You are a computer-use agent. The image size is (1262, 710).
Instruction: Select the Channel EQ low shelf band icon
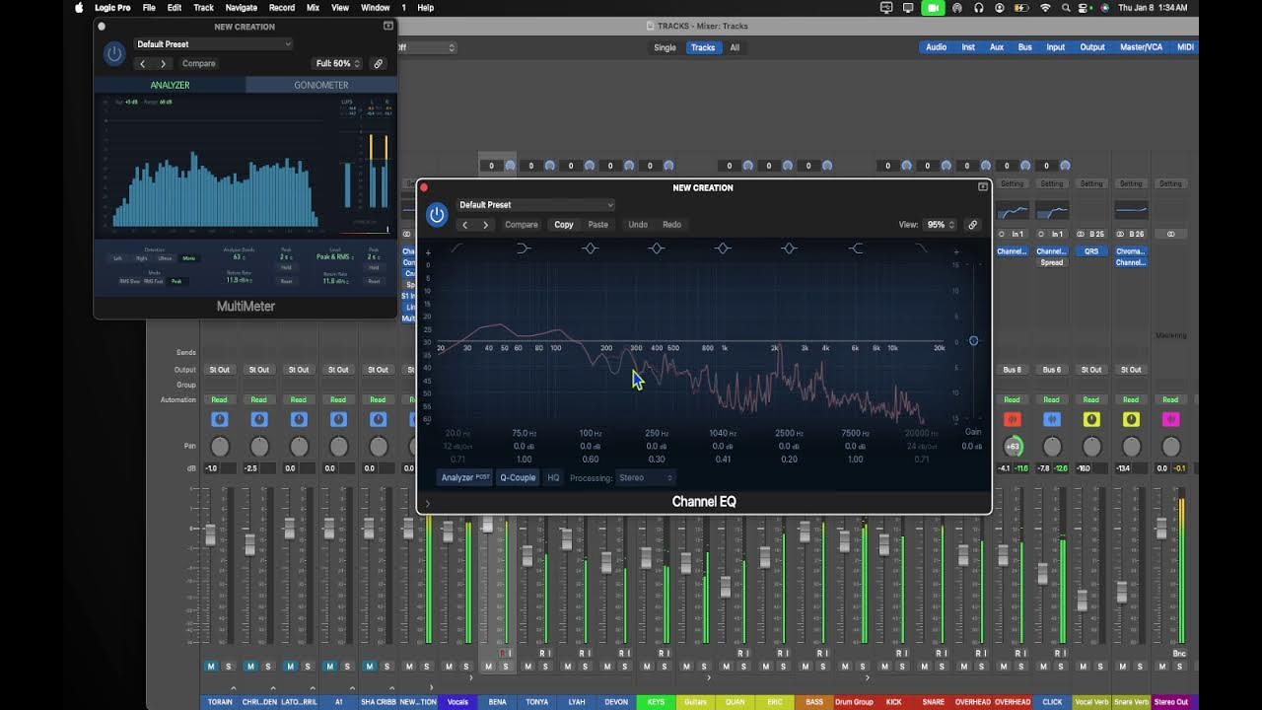524,248
